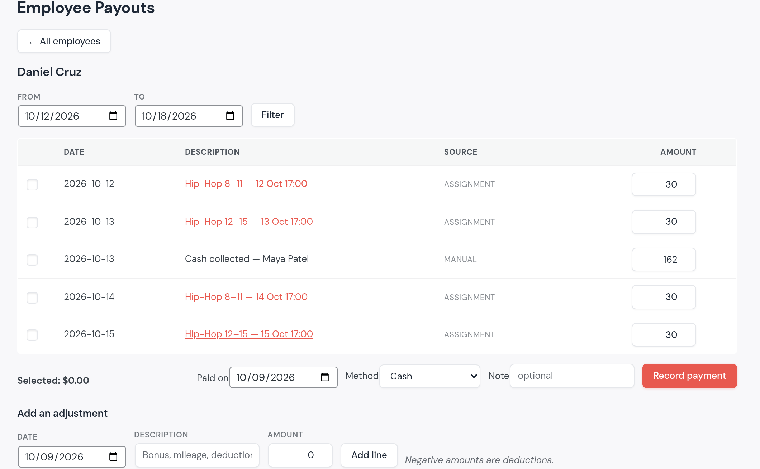Click the Daniel Cruz heading
Image resolution: width=760 pixels, height=469 pixels.
(49, 72)
